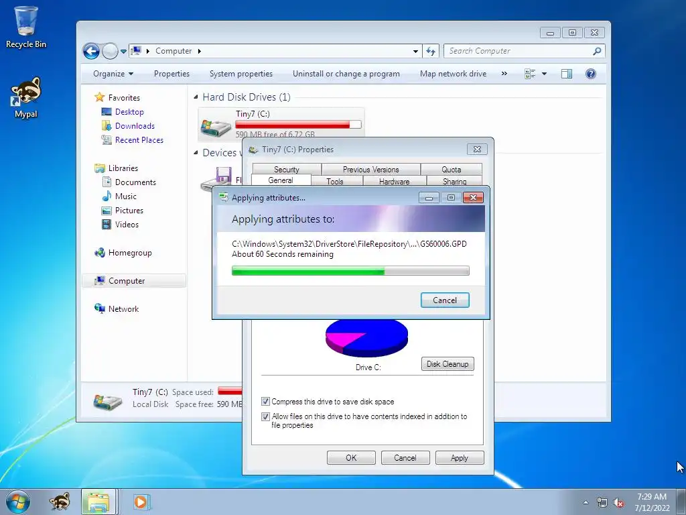The image size is (686, 515).
Task: Uncheck Compress this drive to save space
Action: [x=265, y=401]
